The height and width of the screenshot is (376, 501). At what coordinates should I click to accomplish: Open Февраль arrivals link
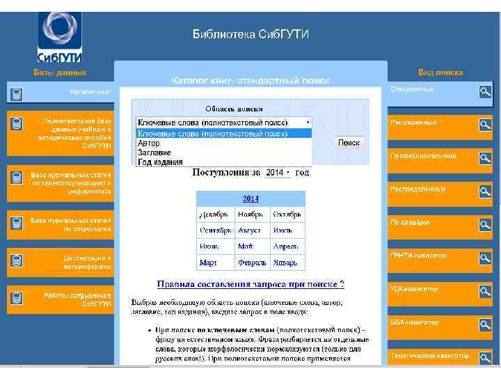(x=252, y=263)
